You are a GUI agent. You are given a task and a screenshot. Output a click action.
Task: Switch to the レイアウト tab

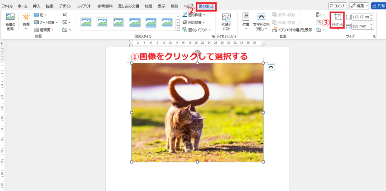tap(84, 6)
